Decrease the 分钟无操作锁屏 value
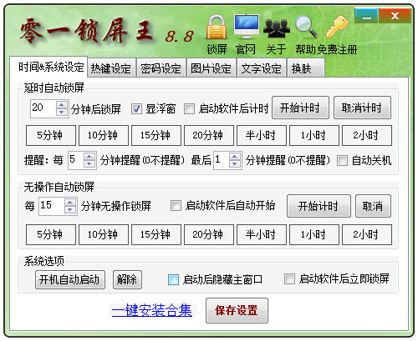Screen dimensions: 418x341 [70, 209]
